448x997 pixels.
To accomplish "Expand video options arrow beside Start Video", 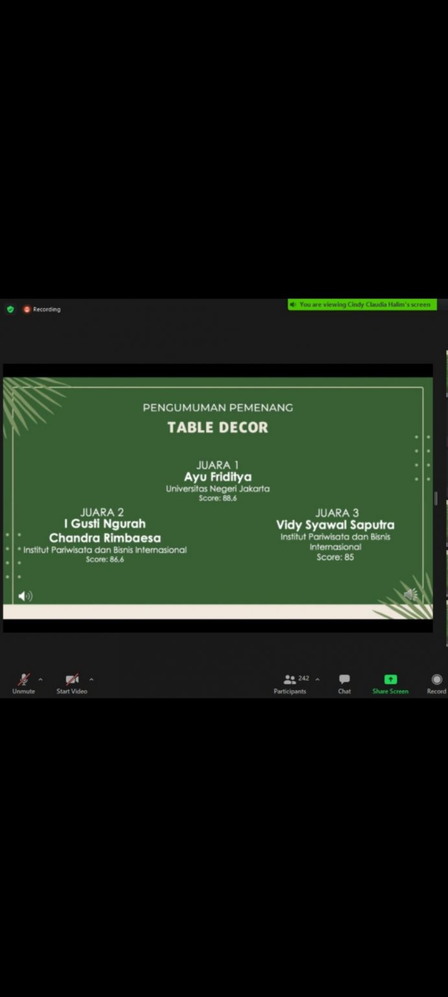I will [x=91, y=680].
